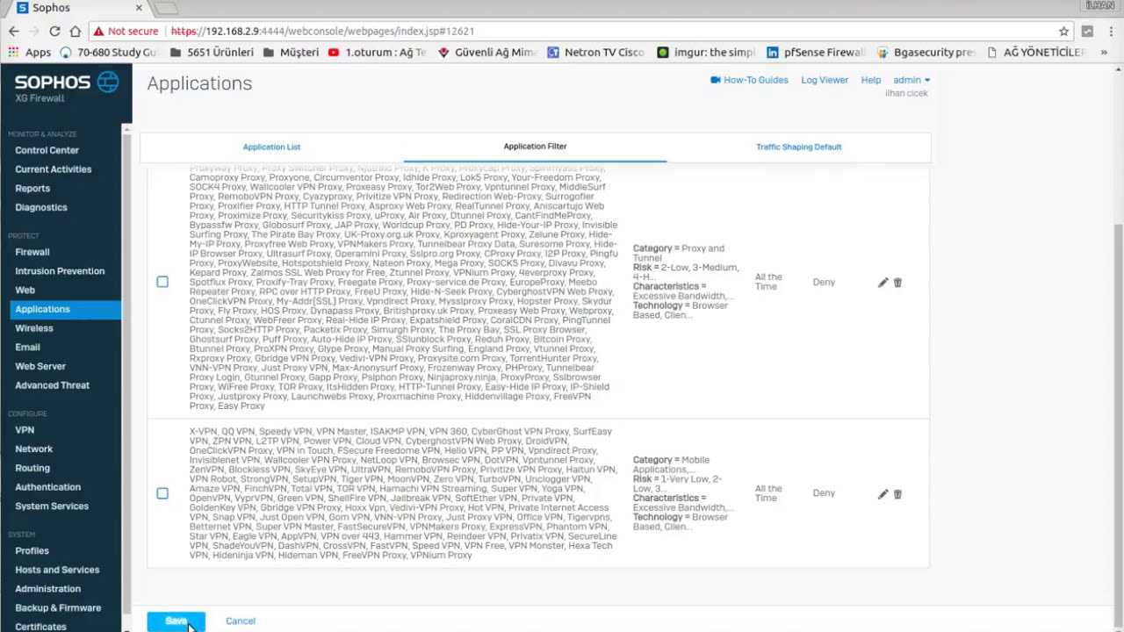
Task: Click the Sophos browser tab
Action: (79, 8)
